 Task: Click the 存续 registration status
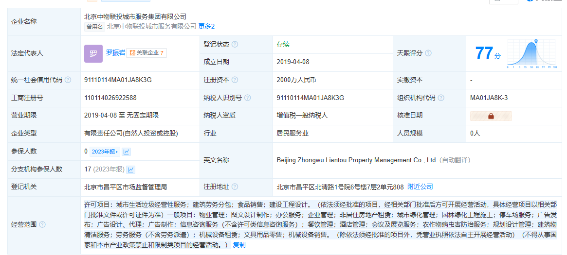coord(283,44)
